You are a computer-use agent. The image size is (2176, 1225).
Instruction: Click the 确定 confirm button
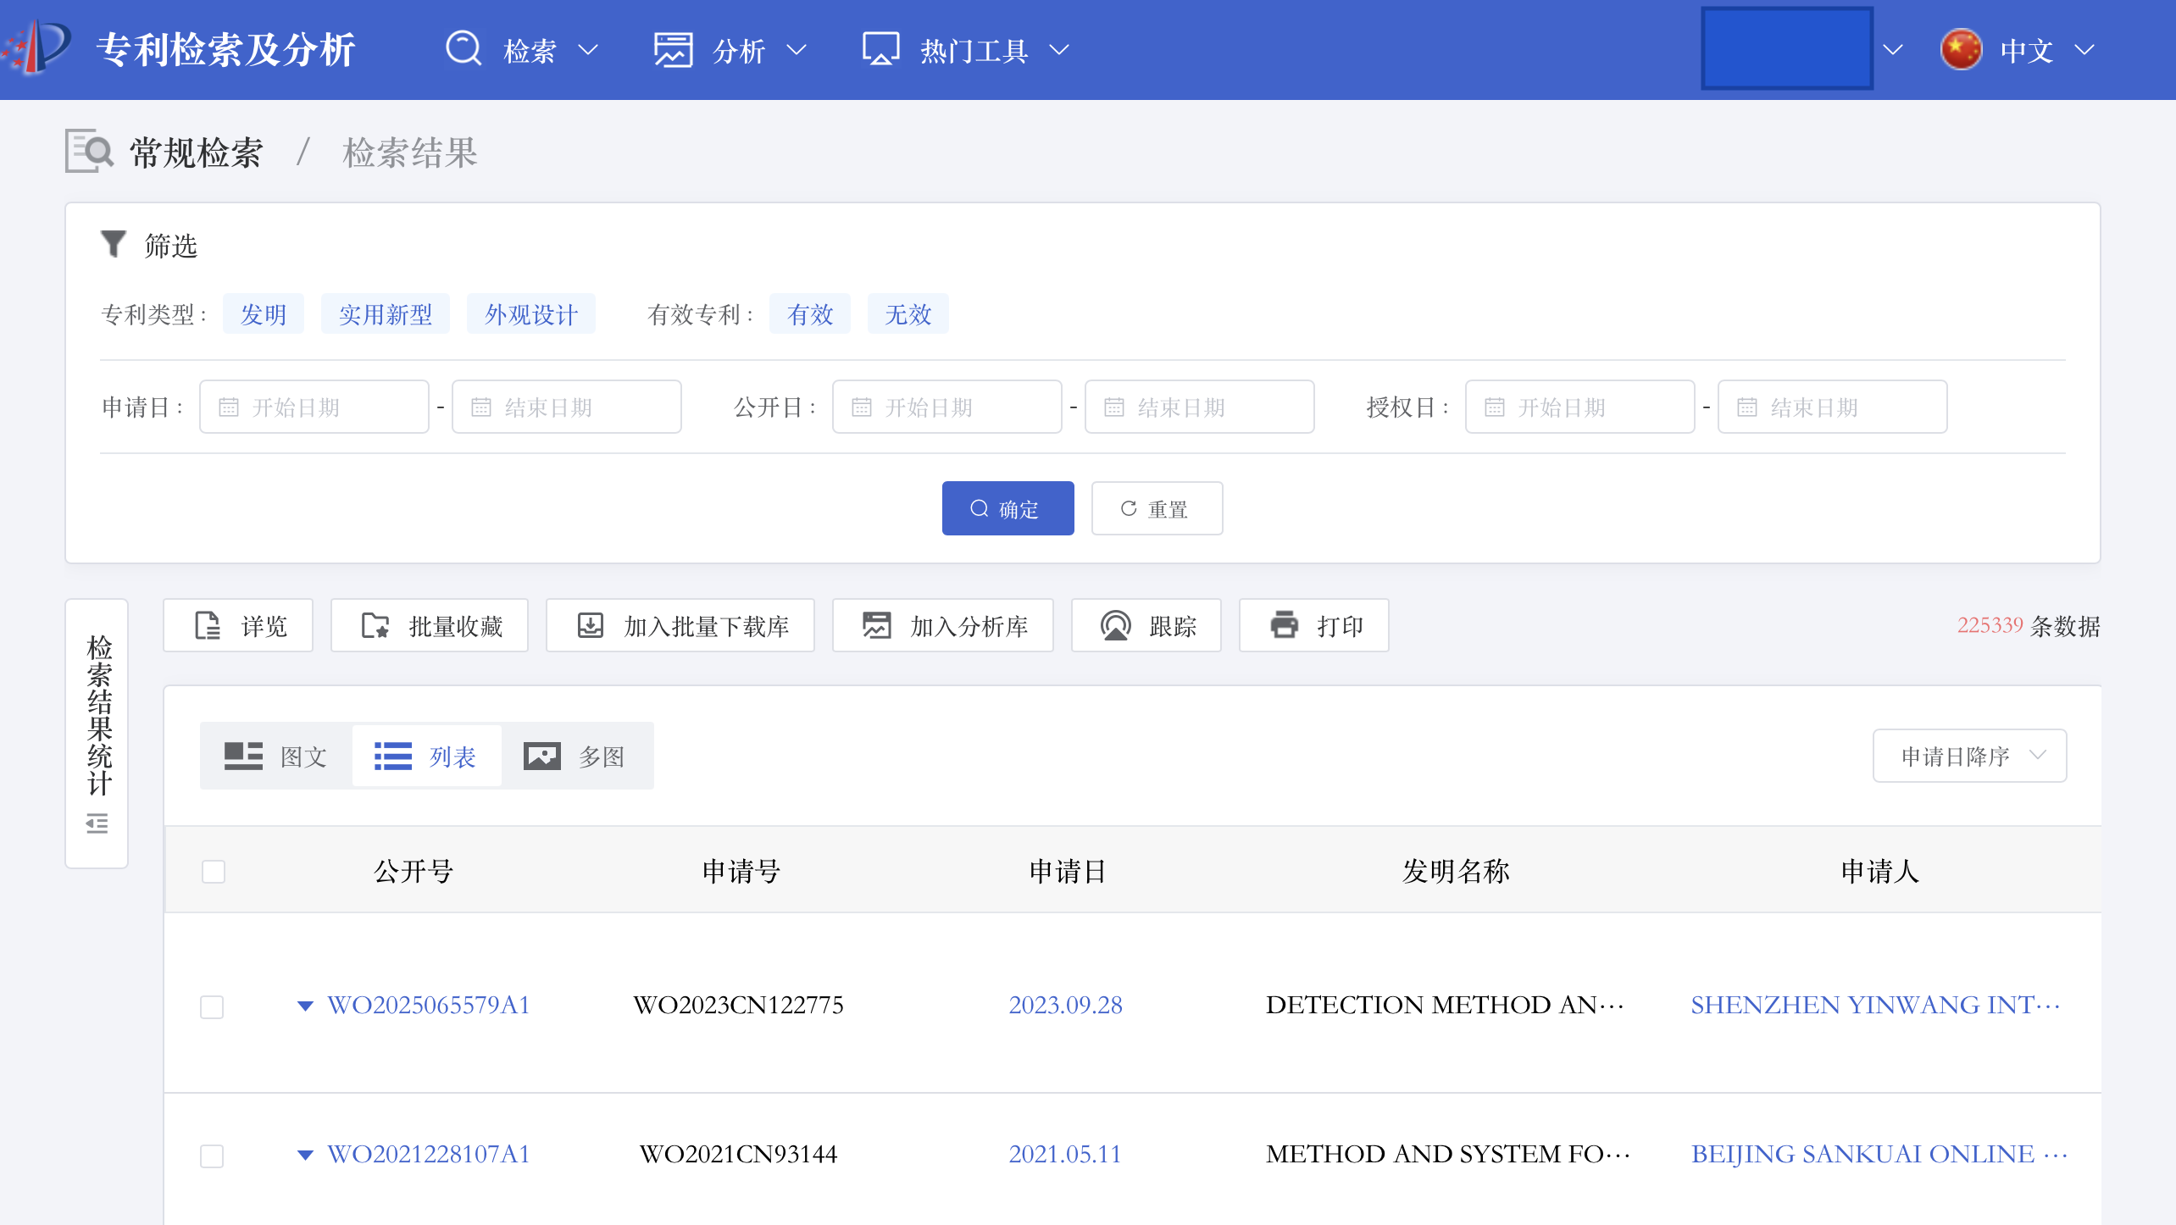(x=1008, y=508)
